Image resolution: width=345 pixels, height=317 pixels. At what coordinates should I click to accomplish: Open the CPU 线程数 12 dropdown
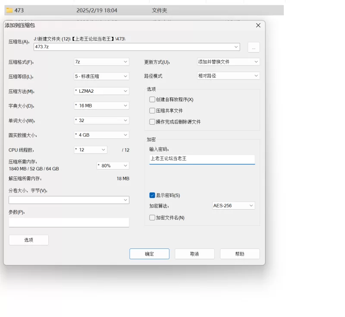[x=91, y=150]
